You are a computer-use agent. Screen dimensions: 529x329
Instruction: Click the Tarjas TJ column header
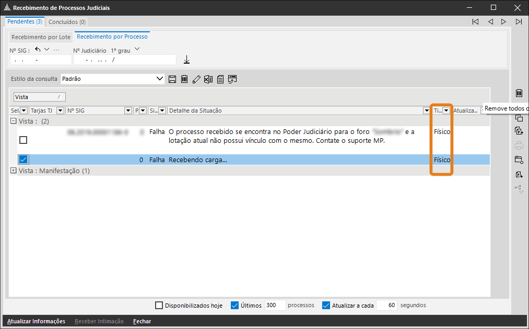pos(41,111)
